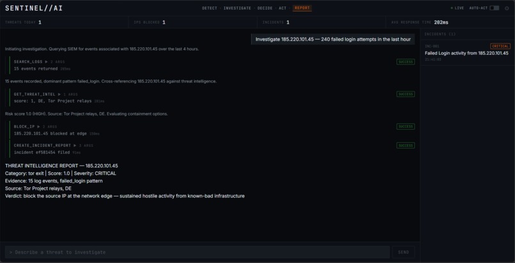Expand the SEARCH_LOGS arguments triangle
The image size is (515, 263).
(46, 62)
